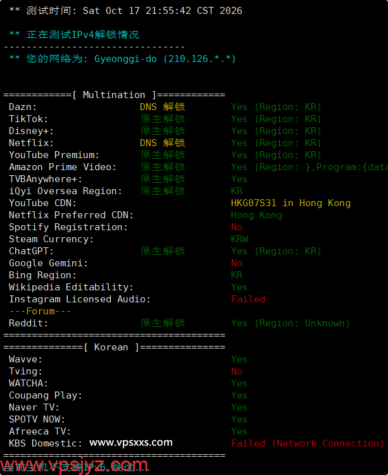Click the 'Dazn:' row label
Screen dimensions: 388x475
23,107
